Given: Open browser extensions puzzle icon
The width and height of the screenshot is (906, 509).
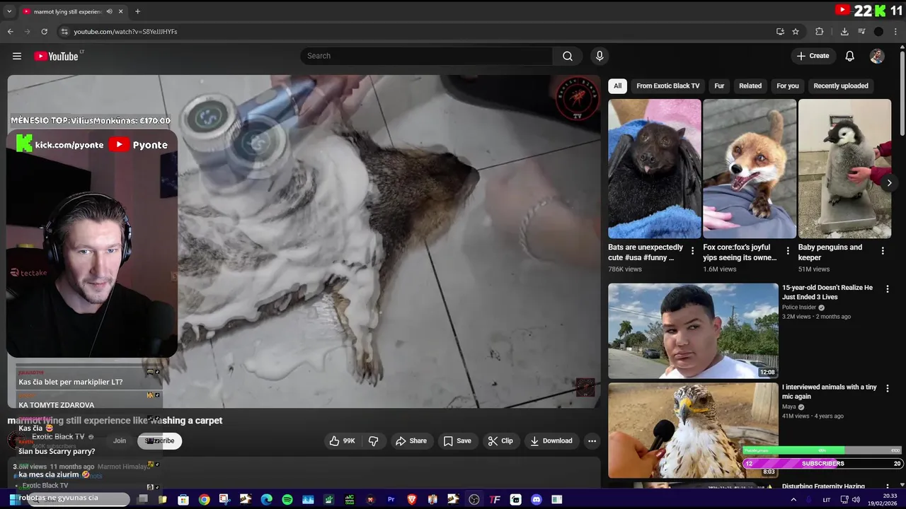Looking at the screenshot, I should point(820,31).
